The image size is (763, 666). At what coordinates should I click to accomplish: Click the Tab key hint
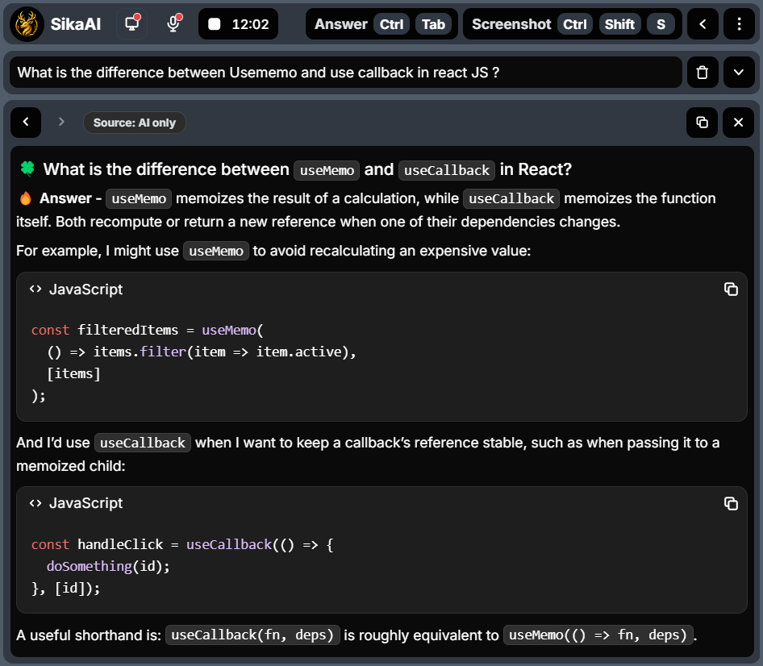pyautogui.click(x=433, y=24)
